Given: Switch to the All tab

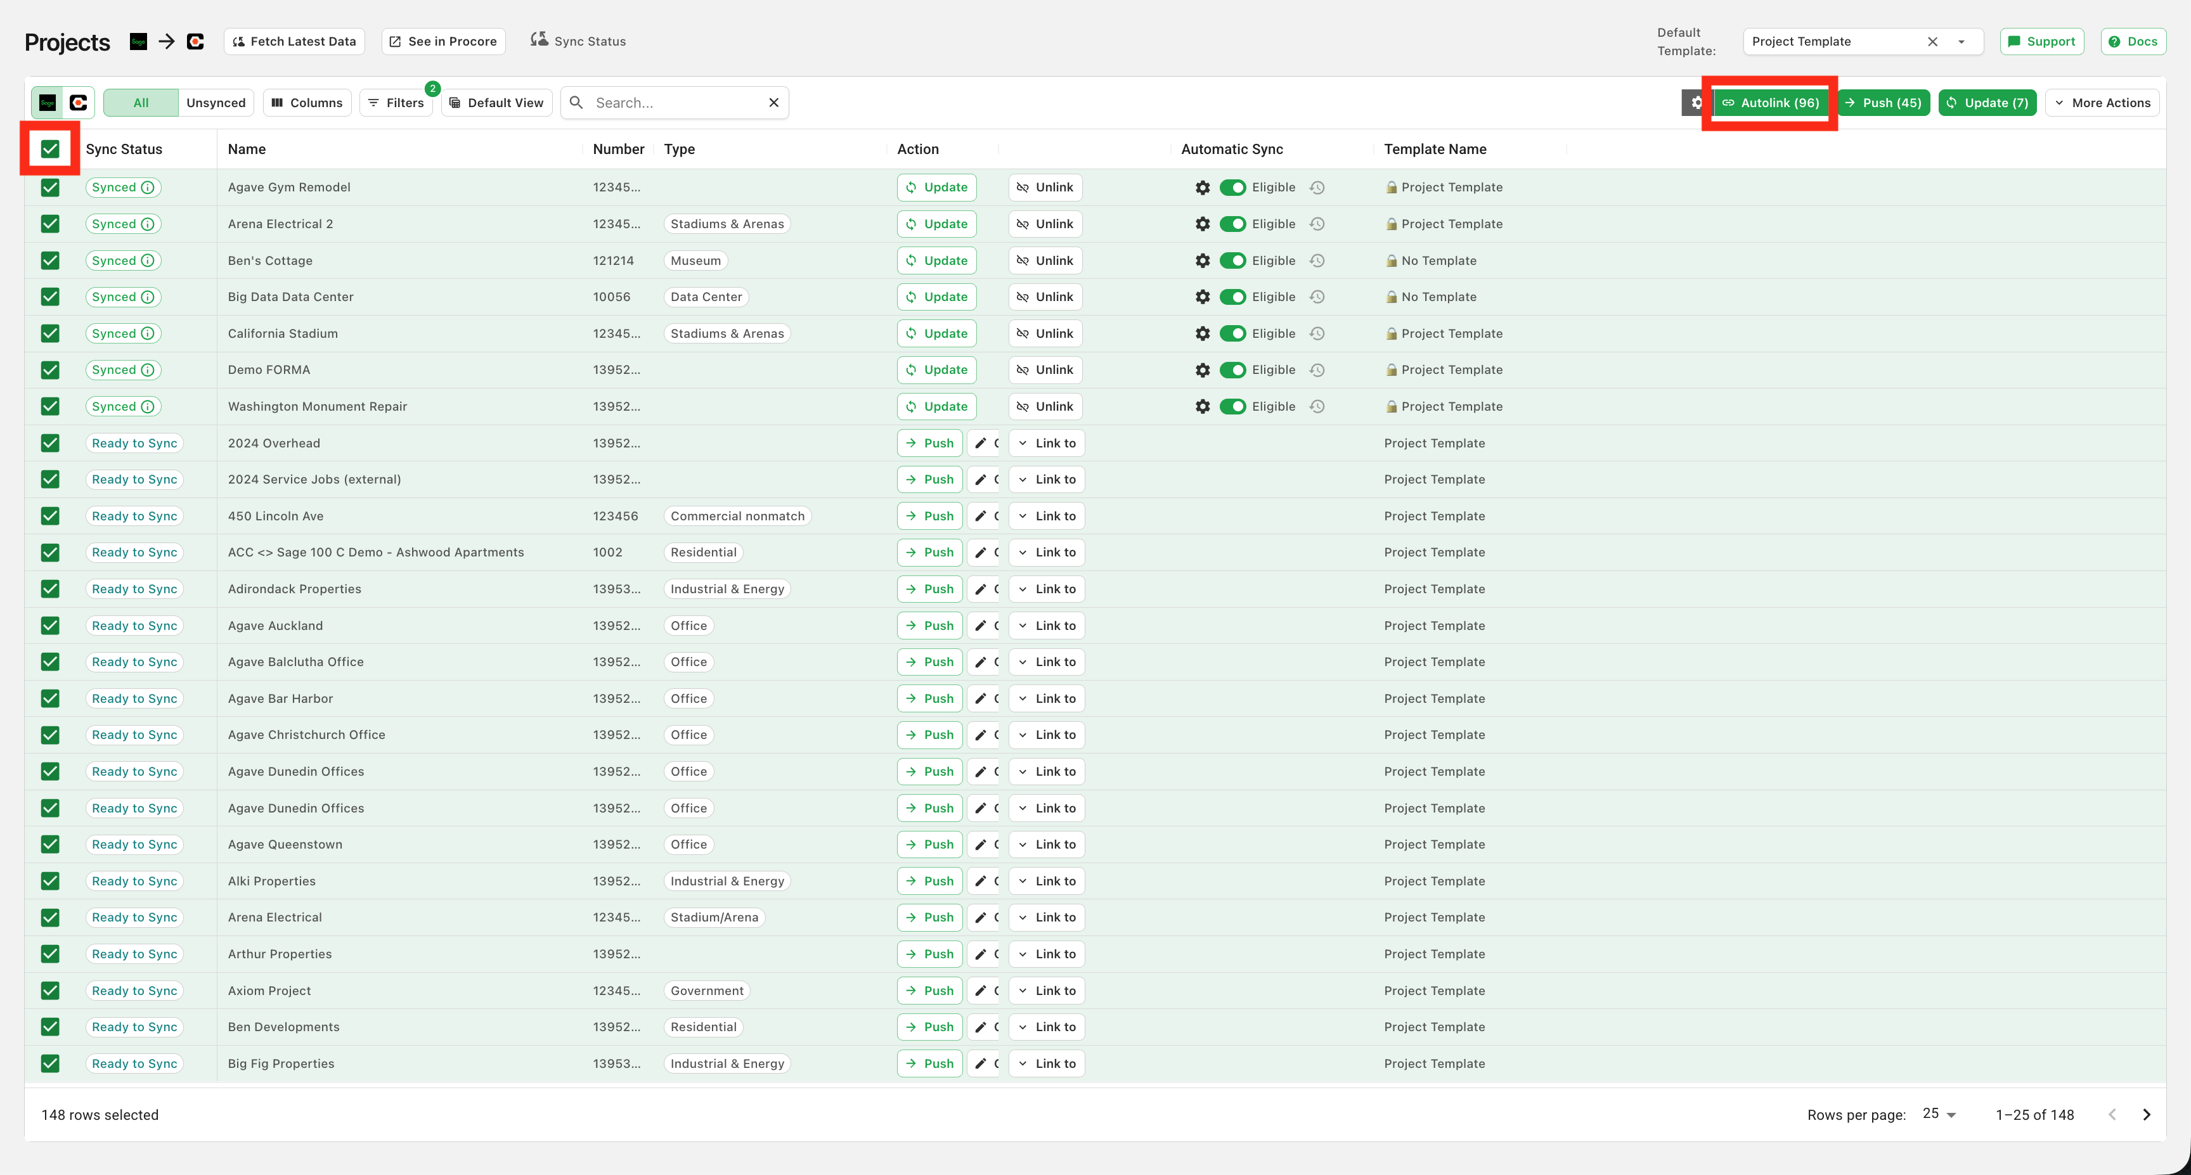Looking at the screenshot, I should pos(141,103).
